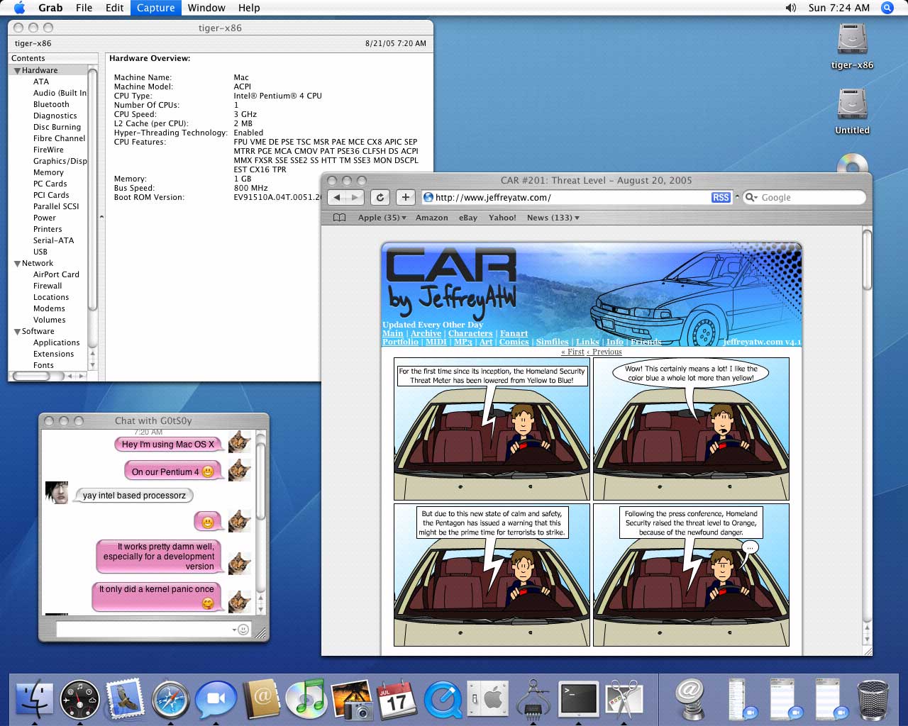Select AirPort Card under Network
This screenshot has width=908, height=726.
coord(56,274)
